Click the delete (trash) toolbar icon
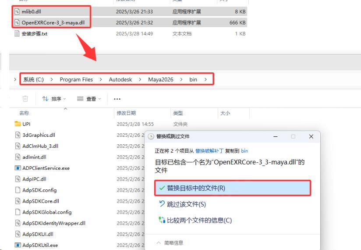The width and height of the screenshot is (361, 250). (25, 99)
